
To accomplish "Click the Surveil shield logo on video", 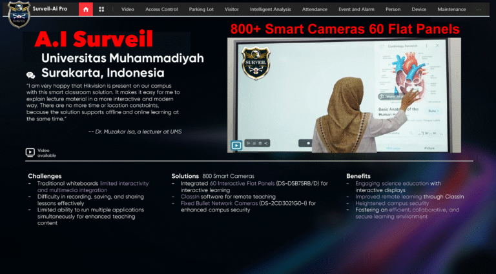I will click(256, 63).
